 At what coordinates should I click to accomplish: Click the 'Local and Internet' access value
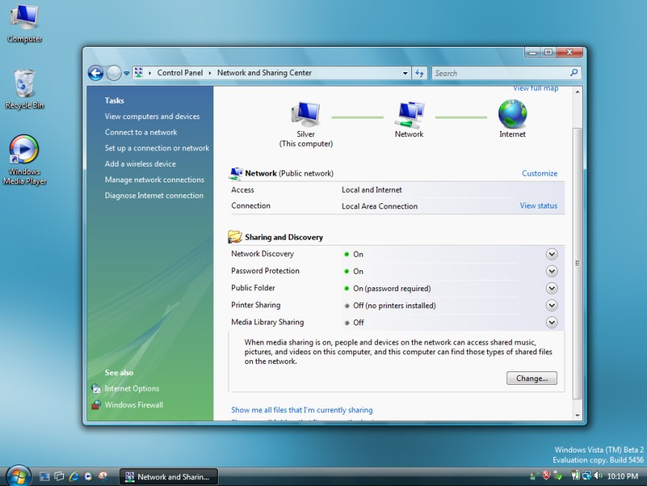tap(372, 190)
